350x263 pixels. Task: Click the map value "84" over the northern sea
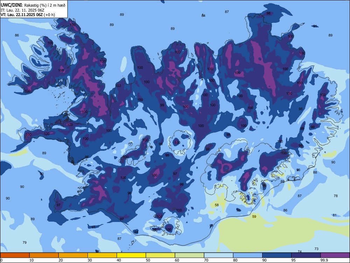[x=203, y=15]
